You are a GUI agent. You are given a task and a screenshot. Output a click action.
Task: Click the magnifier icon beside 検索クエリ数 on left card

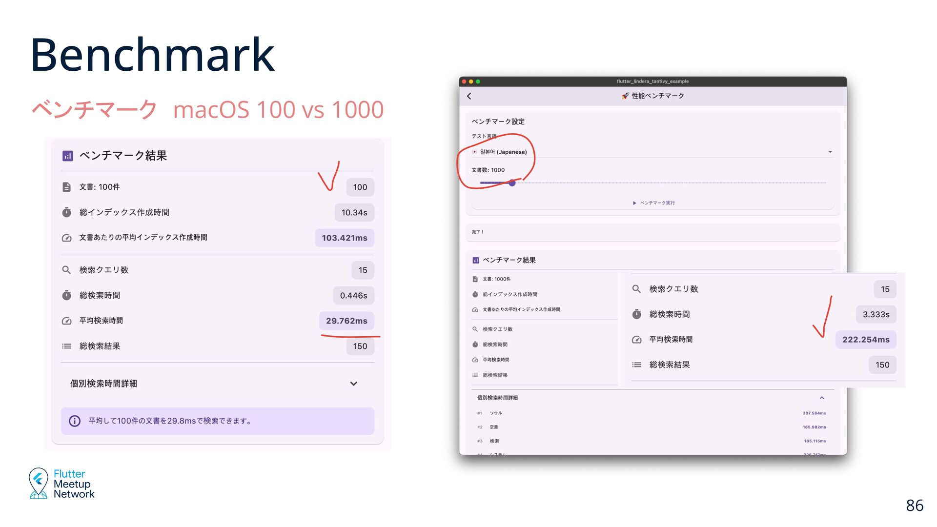click(67, 270)
